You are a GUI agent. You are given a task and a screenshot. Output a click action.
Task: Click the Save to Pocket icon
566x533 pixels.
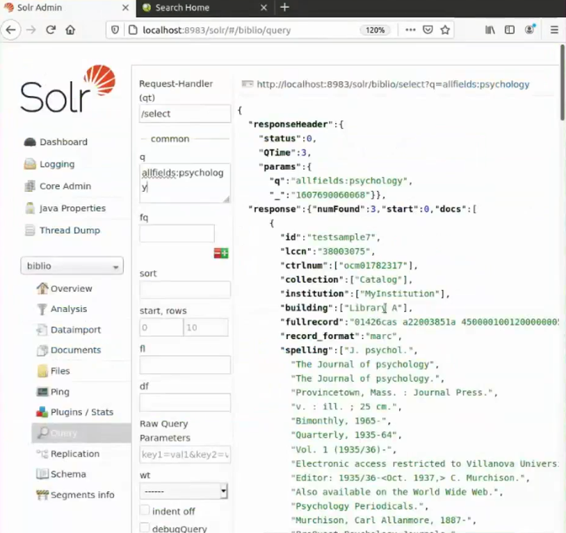click(x=428, y=30)
